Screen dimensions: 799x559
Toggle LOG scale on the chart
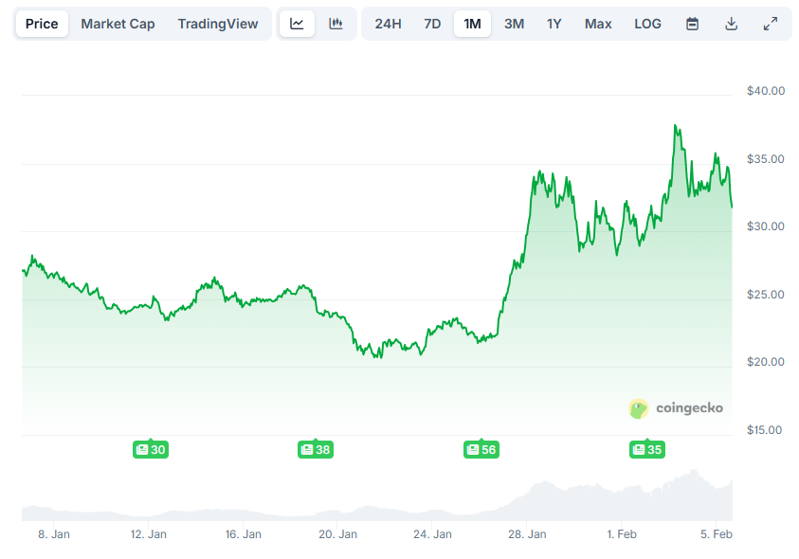click(647, 23)
